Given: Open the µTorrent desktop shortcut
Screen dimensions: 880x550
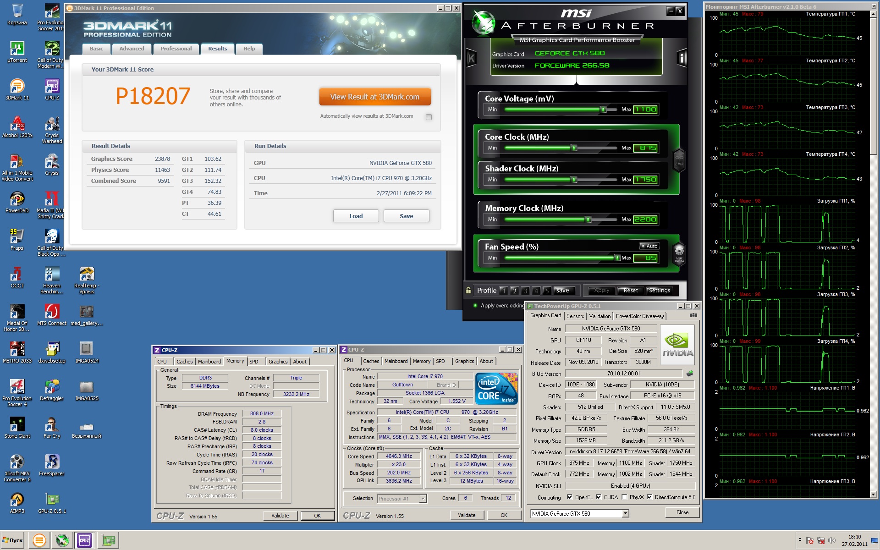Looking at the screenshot, I should pos(17,52).
